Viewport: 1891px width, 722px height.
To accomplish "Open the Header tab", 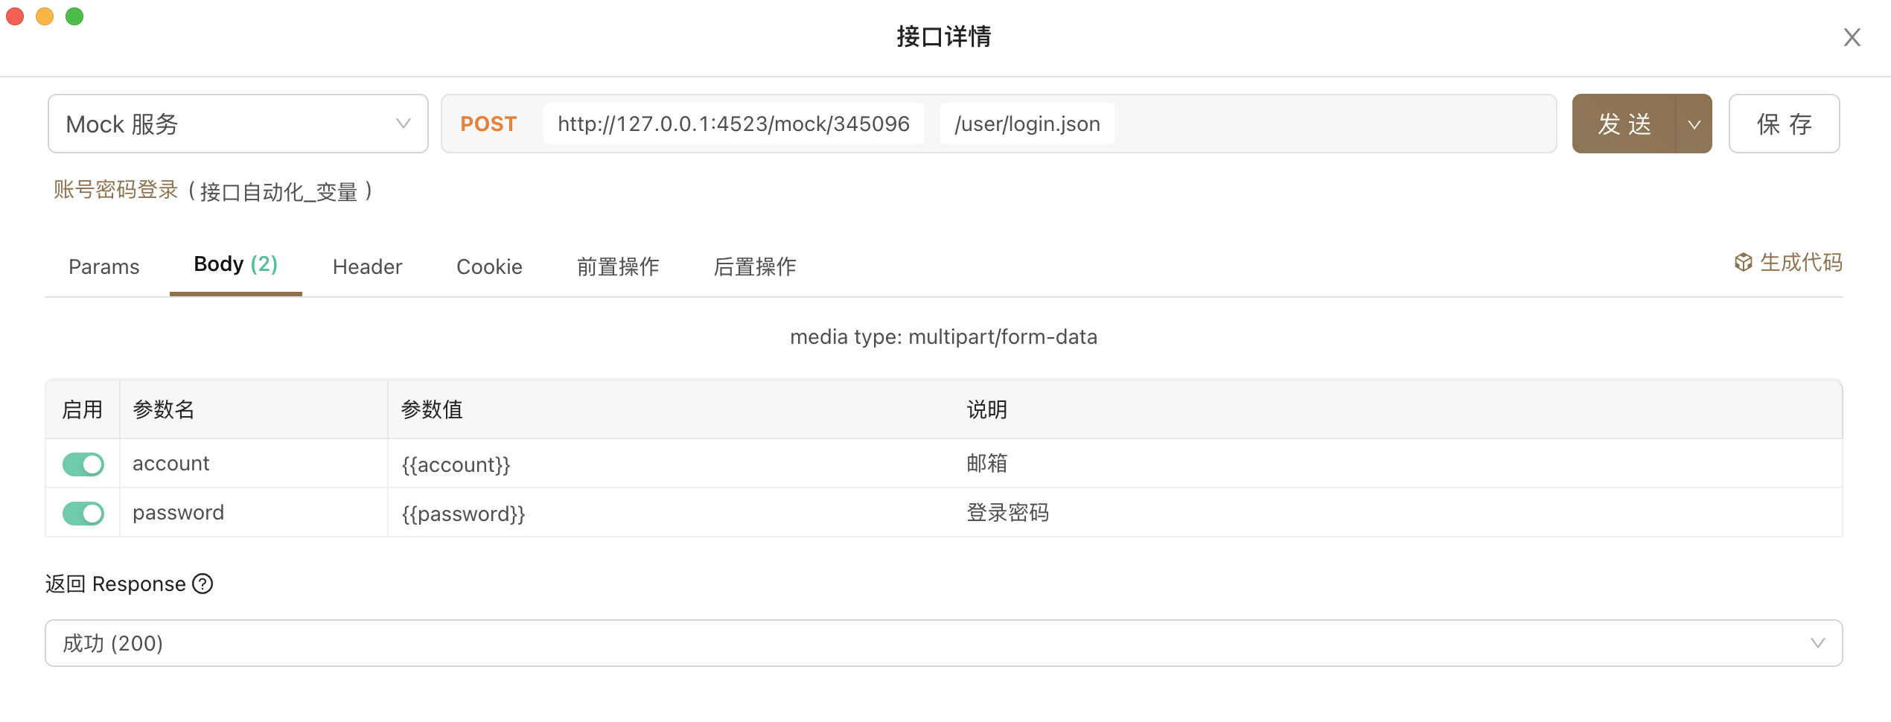I will [368, 266].
